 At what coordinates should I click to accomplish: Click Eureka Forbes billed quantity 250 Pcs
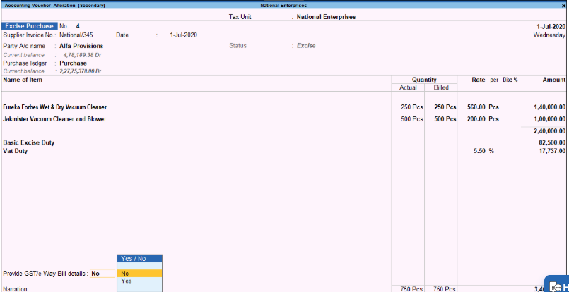pos(445,107)
